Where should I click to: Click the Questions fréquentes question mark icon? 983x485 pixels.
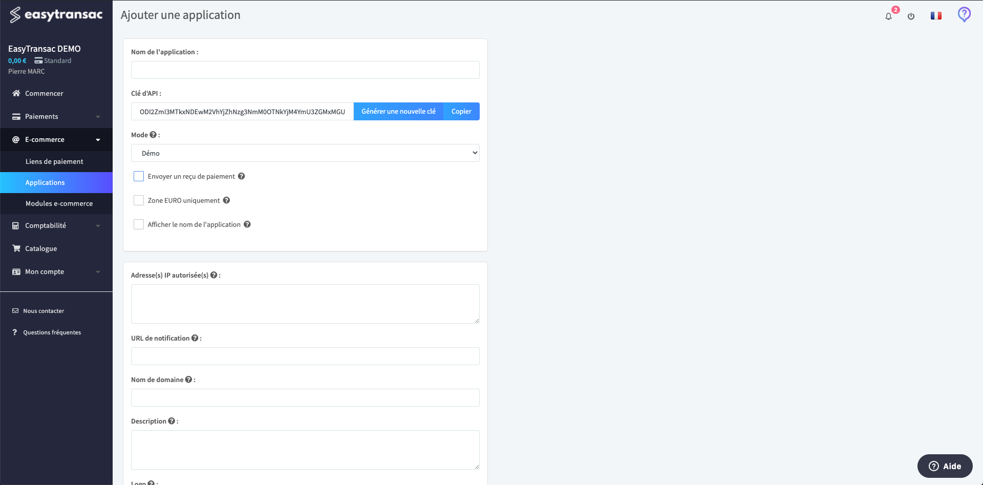click(15, 332)
